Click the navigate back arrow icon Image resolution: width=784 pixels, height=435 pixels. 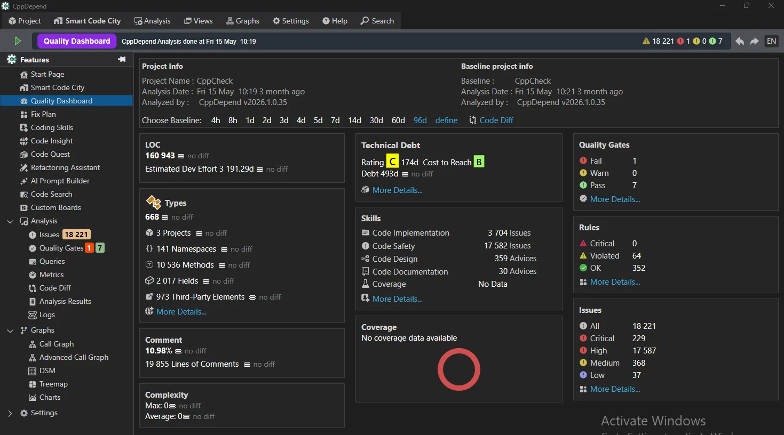740,41
